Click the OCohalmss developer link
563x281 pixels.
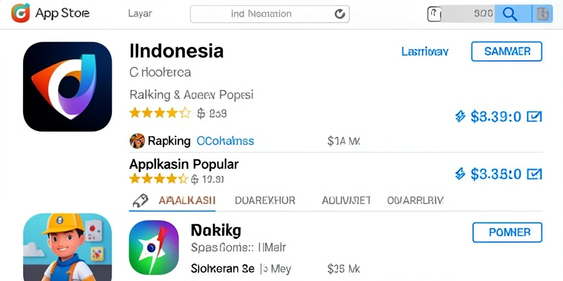pyautogui.click(x=225, y=141)
